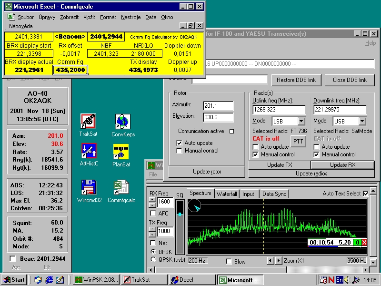Click the tray icon just left of the clock
The image size is (381, 286).
[x=356, y=280]
